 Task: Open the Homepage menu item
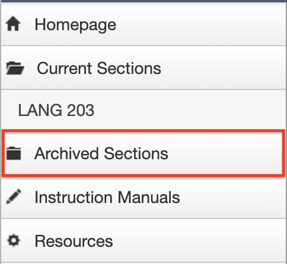[x=143, y=24]
